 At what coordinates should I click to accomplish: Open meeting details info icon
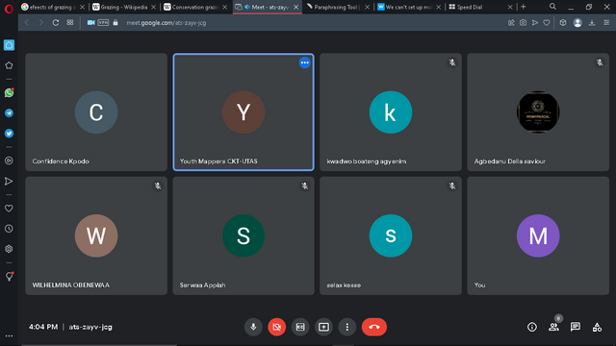[x=532, y=327]
